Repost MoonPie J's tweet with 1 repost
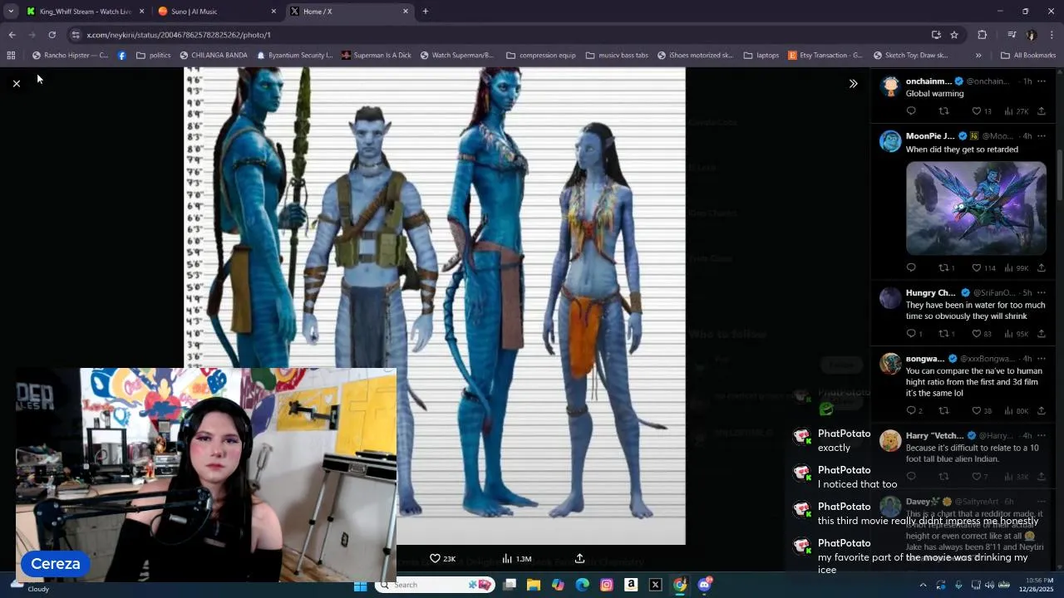This screenshot has width=1064, height=598. (943, 267)
